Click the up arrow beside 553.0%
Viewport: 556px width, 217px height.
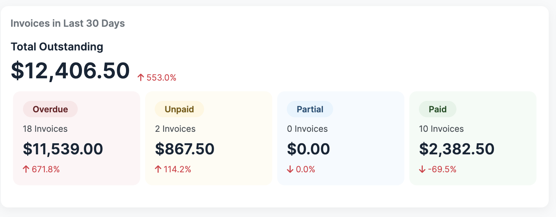coord(141,78)
